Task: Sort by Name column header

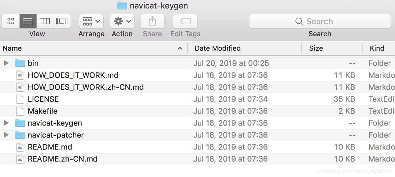Action: 94,48
